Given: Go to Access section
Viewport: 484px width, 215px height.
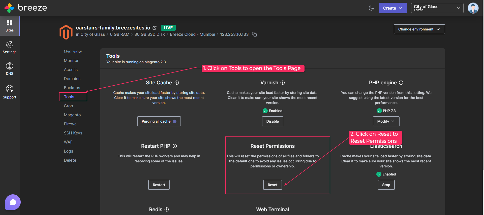Looking at the screenshot, I should [x=71, y=69].
